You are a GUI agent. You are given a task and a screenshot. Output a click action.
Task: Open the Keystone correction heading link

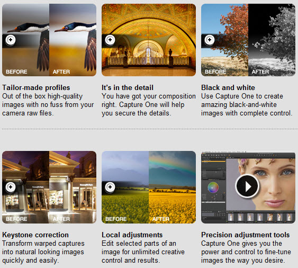[x=35, y=235]
